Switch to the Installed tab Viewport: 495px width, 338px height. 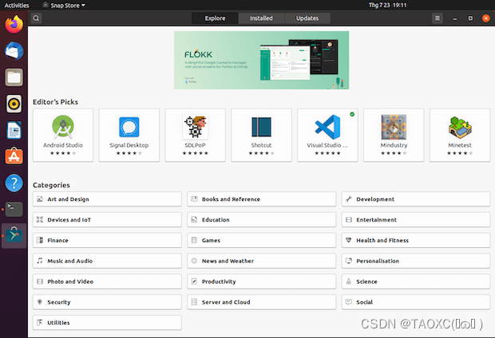[x=261, y=18]
